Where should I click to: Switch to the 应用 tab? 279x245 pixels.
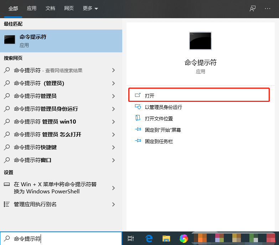click(32, 9)
